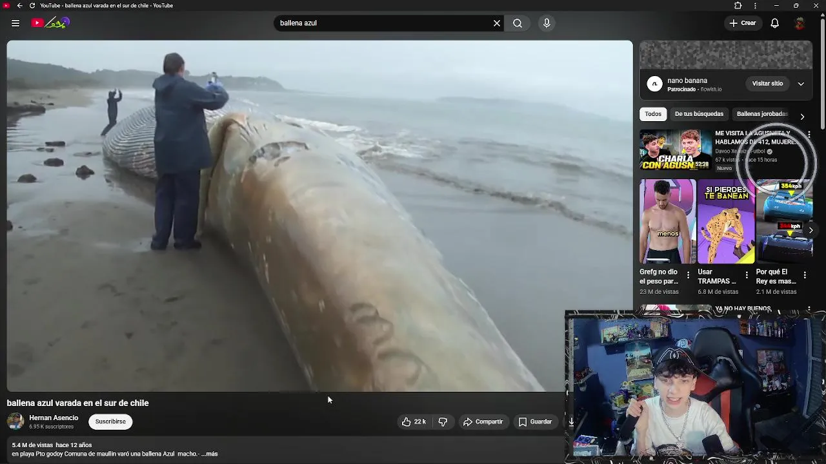Open options for the 'Usar TRAMPAS' short

point(747,275)
